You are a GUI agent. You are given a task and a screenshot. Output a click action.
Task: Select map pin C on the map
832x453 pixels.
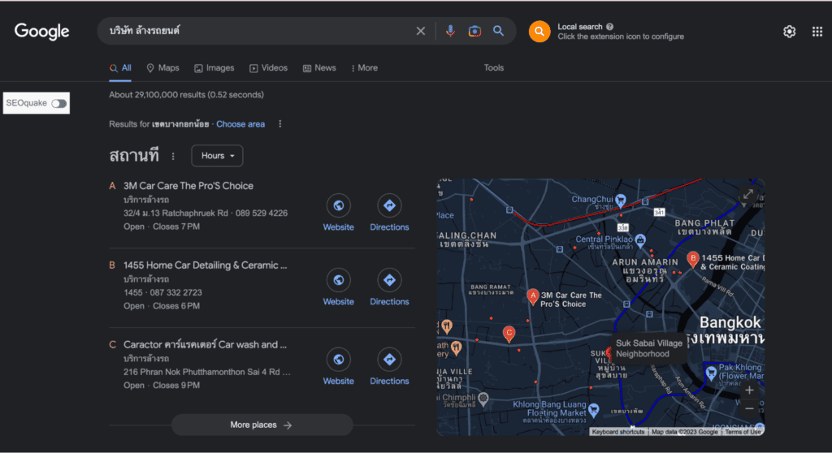[509, 334]
